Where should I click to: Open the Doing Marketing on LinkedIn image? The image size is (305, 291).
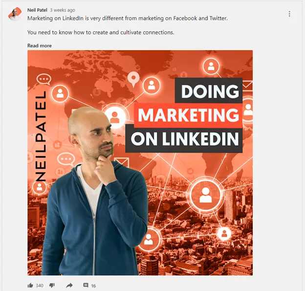tap(140, 163)
